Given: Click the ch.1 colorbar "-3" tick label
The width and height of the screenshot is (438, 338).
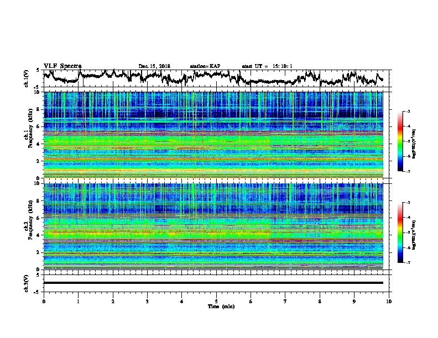Looking at the screenshot, I should coord(408,111).
